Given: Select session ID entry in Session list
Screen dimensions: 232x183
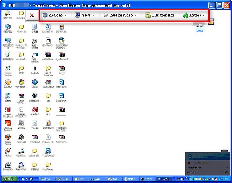Looking at the screenshot, I should pos(192,172).
